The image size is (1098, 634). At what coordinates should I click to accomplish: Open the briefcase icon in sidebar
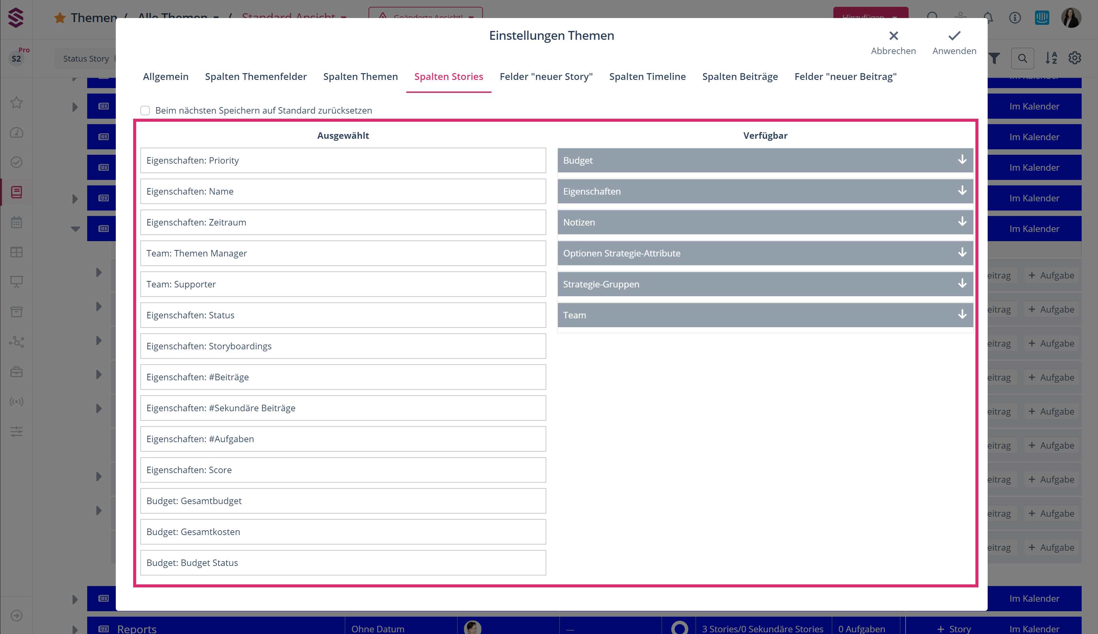17,372
